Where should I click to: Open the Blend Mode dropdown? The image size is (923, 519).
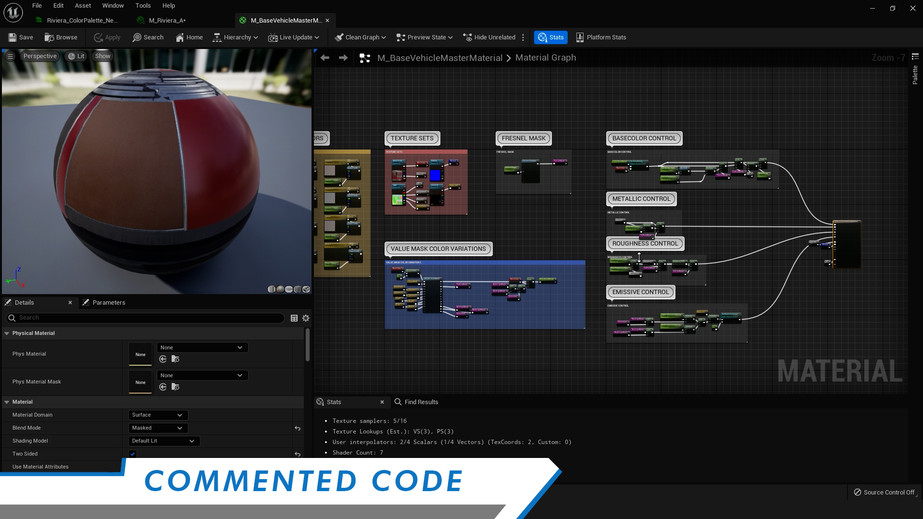pyautogui.click(x=158, y=428)
